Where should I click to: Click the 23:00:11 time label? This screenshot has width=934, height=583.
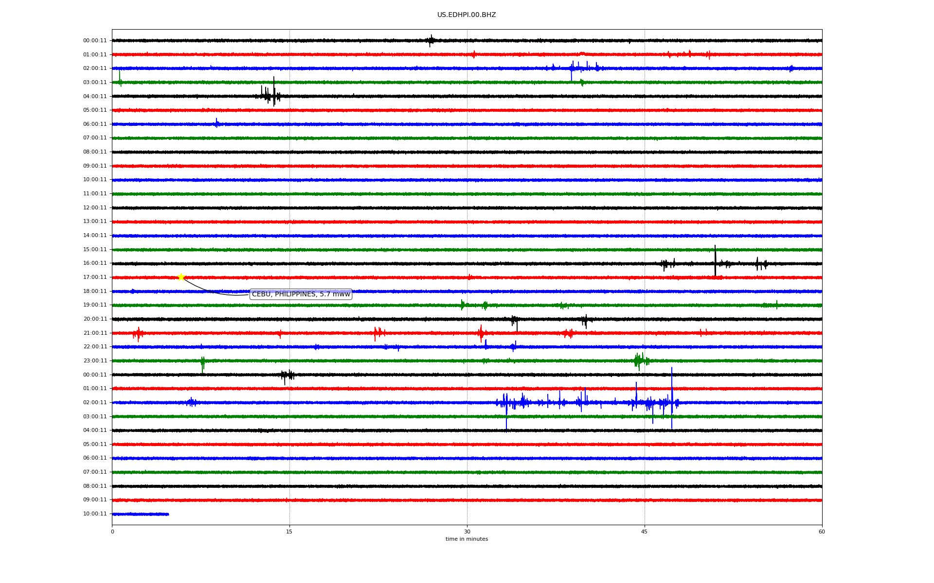click(95, 361)
